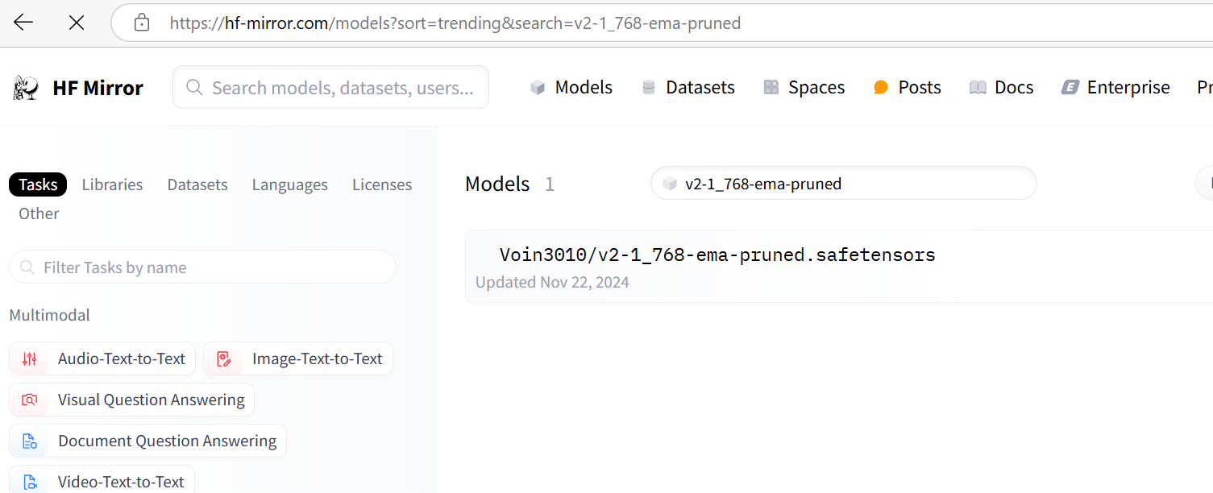The image size is (1213, 493).
Task: Open Voin3010/v2-1_768-ema-pruned.safetensors model
Action: click(x=717, y=255)
